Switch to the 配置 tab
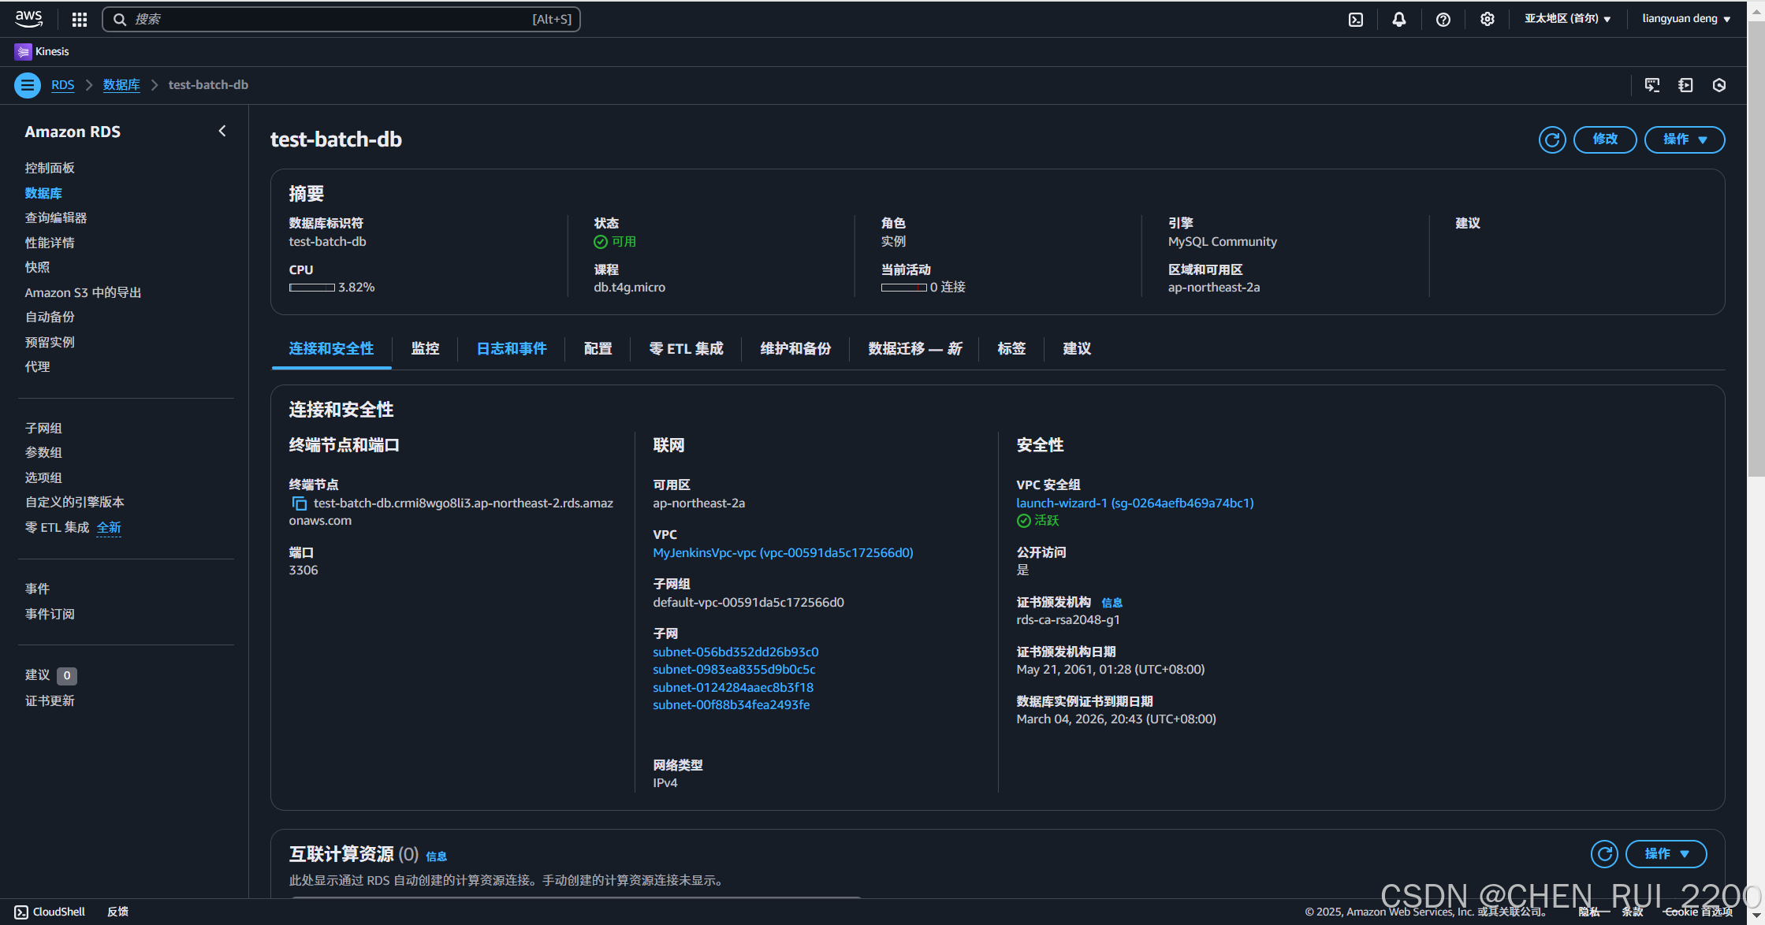 tap(598, 348)
